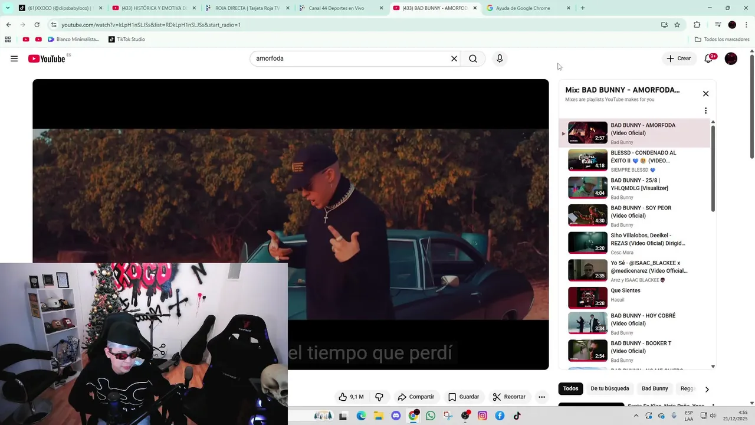Open TikTok from the taskbar
Viewport: 755px width, 425px height.
(517, 416)
